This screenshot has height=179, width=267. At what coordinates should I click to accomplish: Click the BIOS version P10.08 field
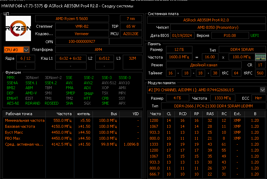pyautogui.click(x=230, y=35)
